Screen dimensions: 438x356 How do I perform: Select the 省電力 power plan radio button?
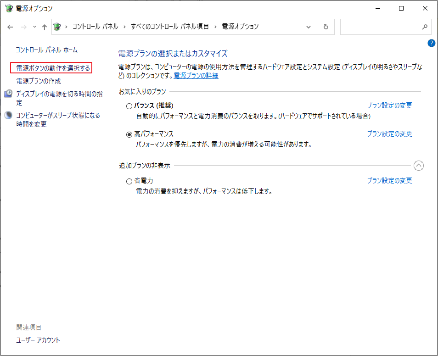pyautogui.click(x=129, y=181)
